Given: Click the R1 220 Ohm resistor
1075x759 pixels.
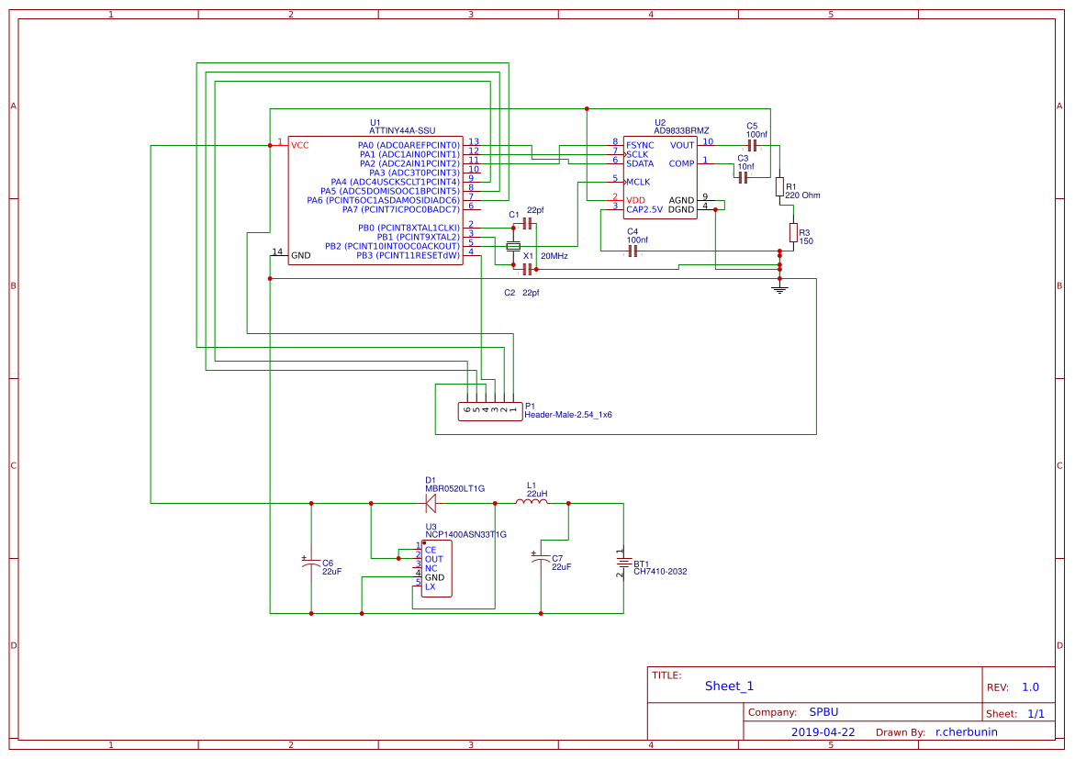Looking at the screenshot, I should click(x=779, y=186).
